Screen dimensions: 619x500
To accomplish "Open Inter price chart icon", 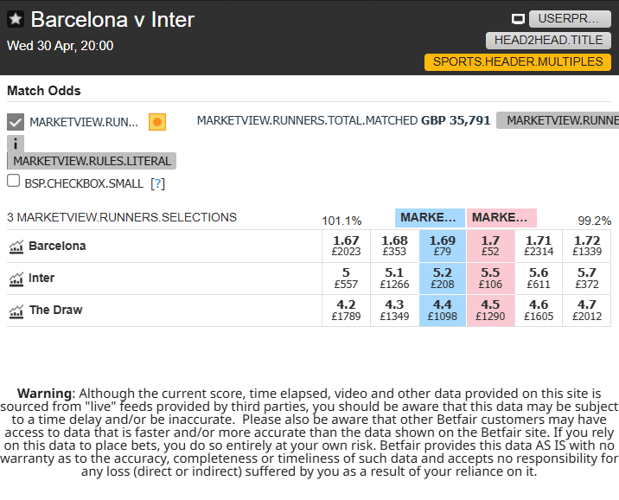I will pos(16,279).
